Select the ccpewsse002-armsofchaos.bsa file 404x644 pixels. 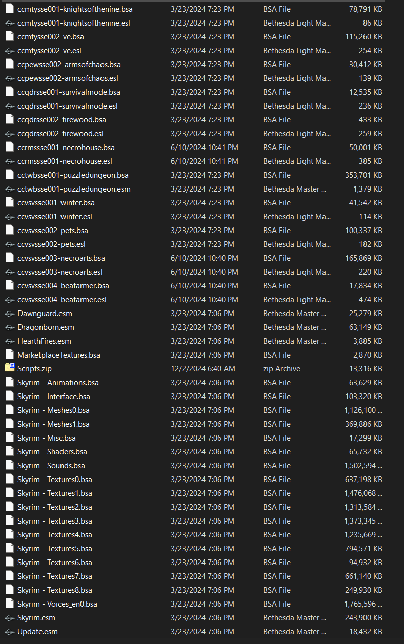tap(69, 64)
